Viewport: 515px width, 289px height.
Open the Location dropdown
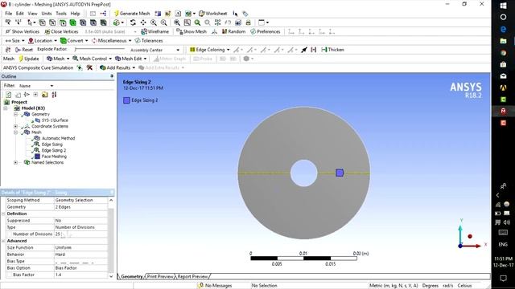(x=43, y=41)
